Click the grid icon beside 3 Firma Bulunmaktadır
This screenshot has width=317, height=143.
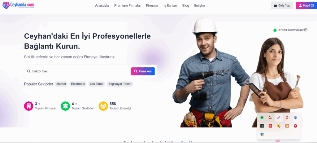306,30
